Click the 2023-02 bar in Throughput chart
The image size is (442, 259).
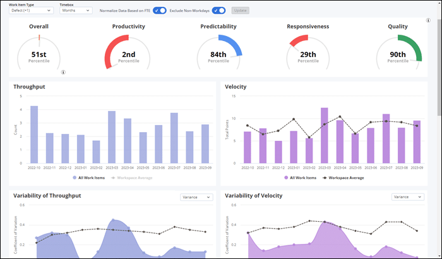pyautogui.click(x=96, y=152)
